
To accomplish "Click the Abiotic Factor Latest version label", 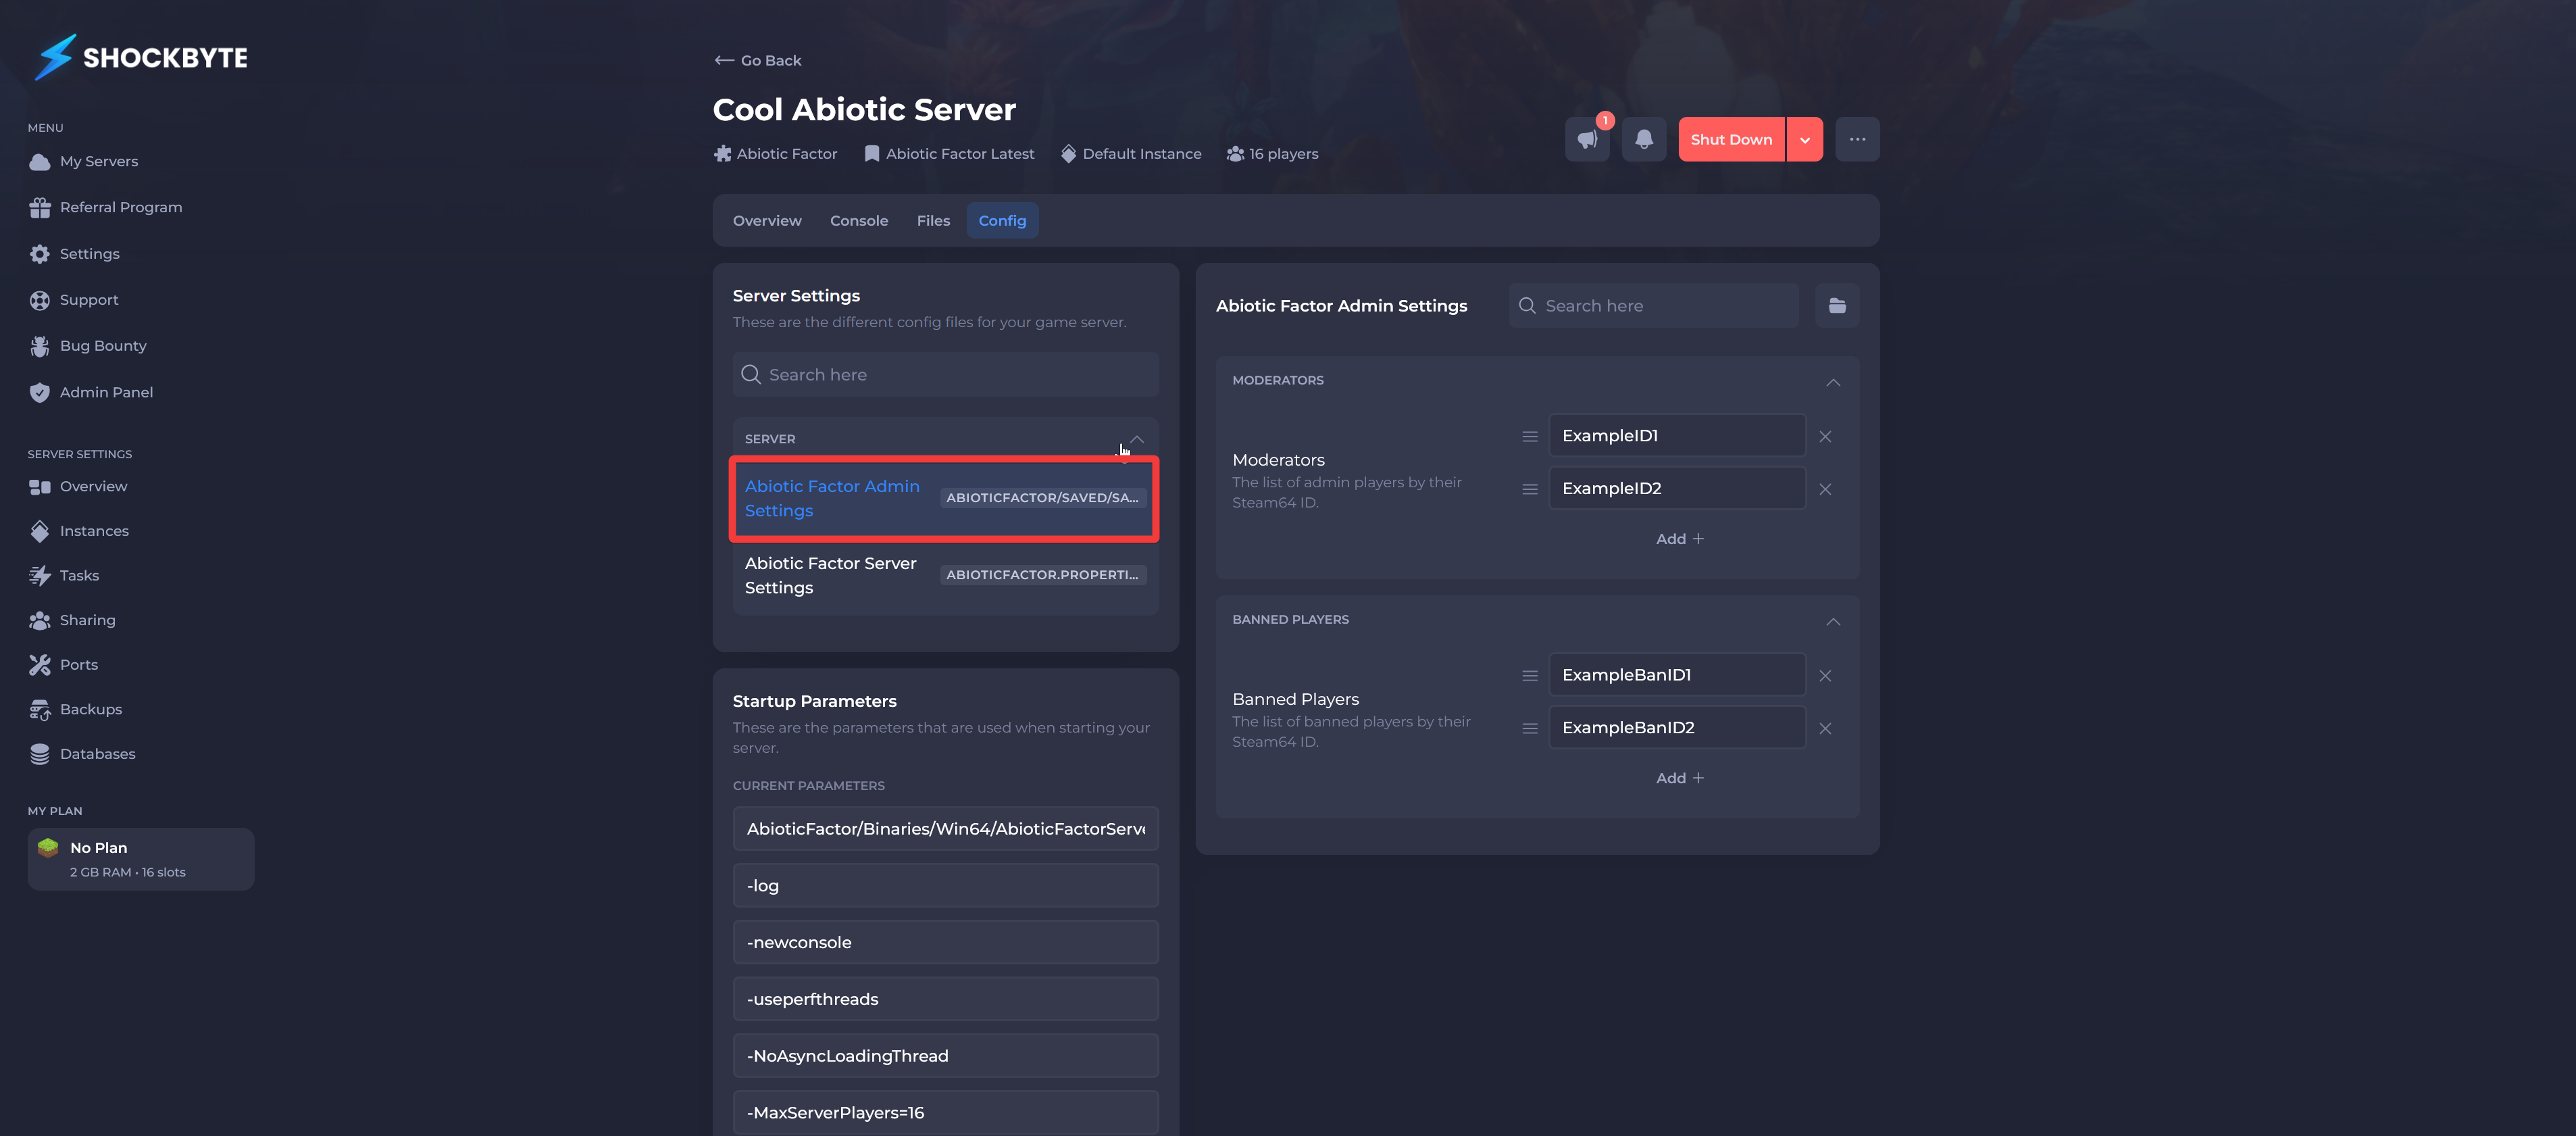I will pyautogui.click(x=949, y=154).
